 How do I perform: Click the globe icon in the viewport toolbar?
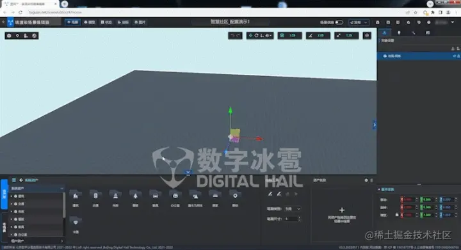pyautogui.click(x=35, y=36)
